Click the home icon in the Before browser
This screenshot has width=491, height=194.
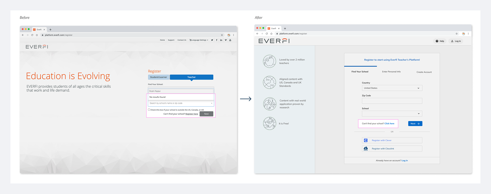click(x=37, y=35)
